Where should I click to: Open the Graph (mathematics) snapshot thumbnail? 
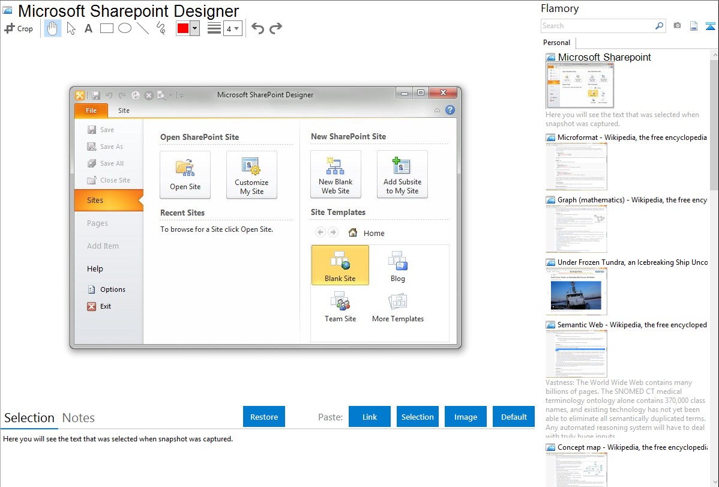[576, 229]
